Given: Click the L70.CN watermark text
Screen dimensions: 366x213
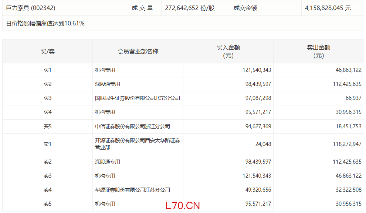Looking at the screenshot, I should (x=183, y=206).
